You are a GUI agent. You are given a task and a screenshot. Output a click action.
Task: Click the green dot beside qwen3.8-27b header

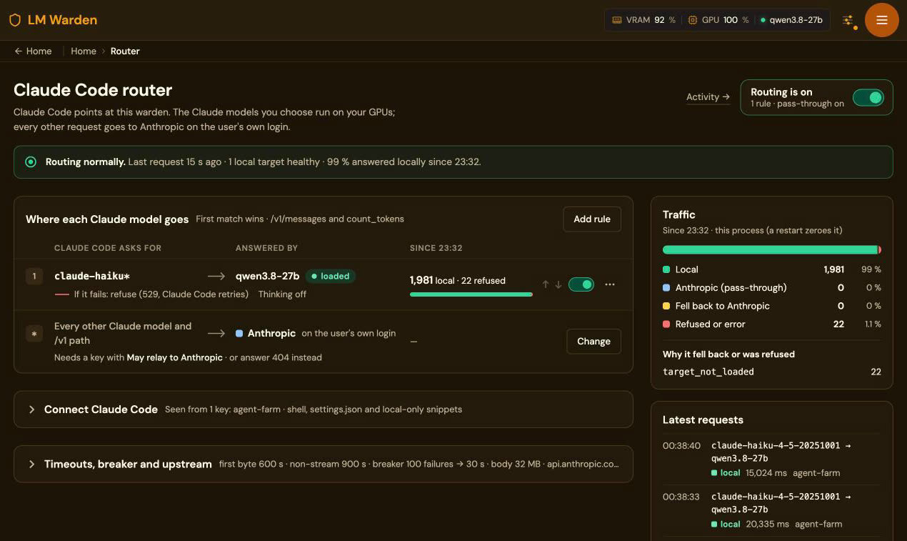(763, 20)
